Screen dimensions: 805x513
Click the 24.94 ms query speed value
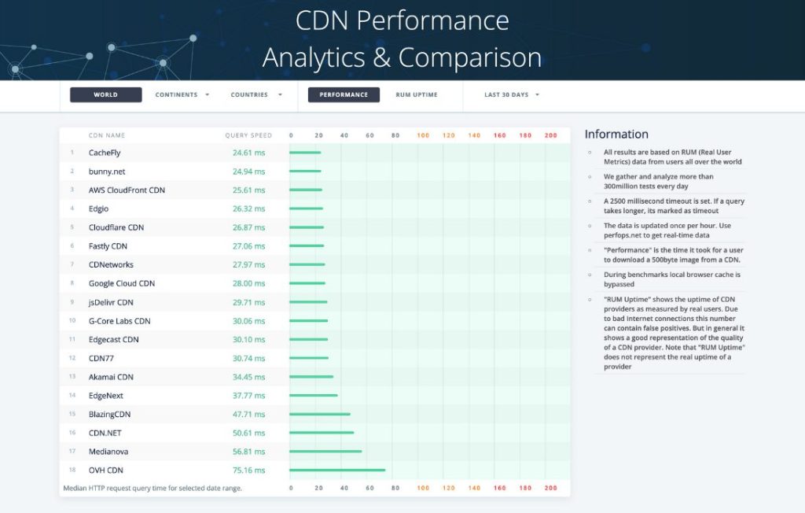point(249,172)
